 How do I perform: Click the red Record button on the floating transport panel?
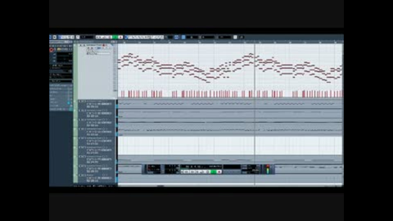point(219,172)
